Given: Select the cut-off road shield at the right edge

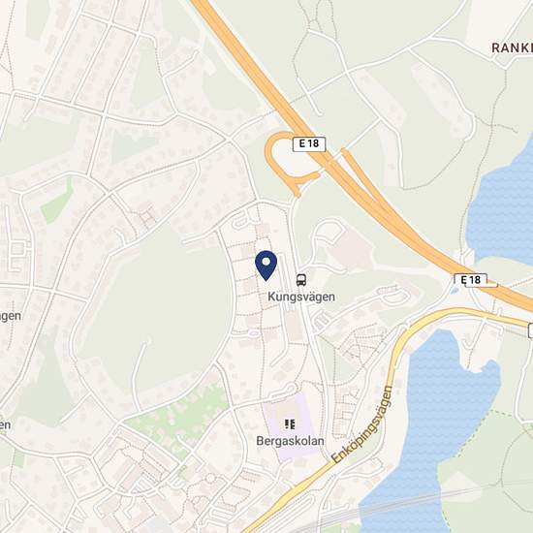Looking at the screenshot, I should pyautogui.click(x=531, y=330).
